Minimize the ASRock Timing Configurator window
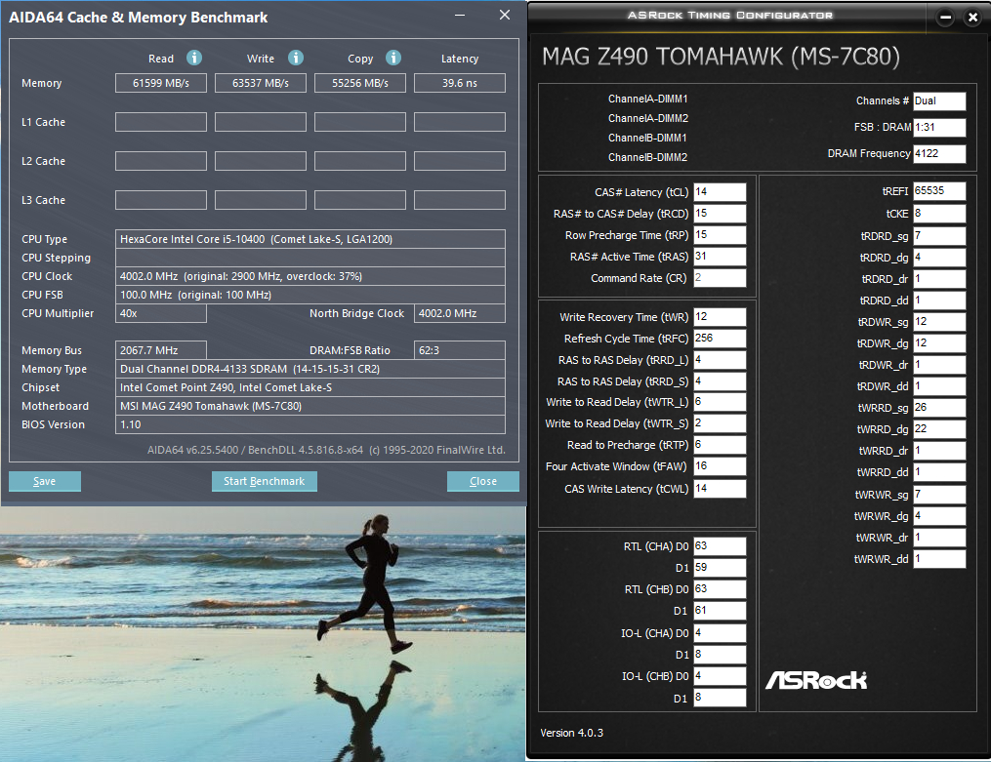991x762 pixels. [945, 18]
